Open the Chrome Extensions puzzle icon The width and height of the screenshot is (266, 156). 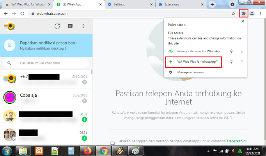pos(244,14)
